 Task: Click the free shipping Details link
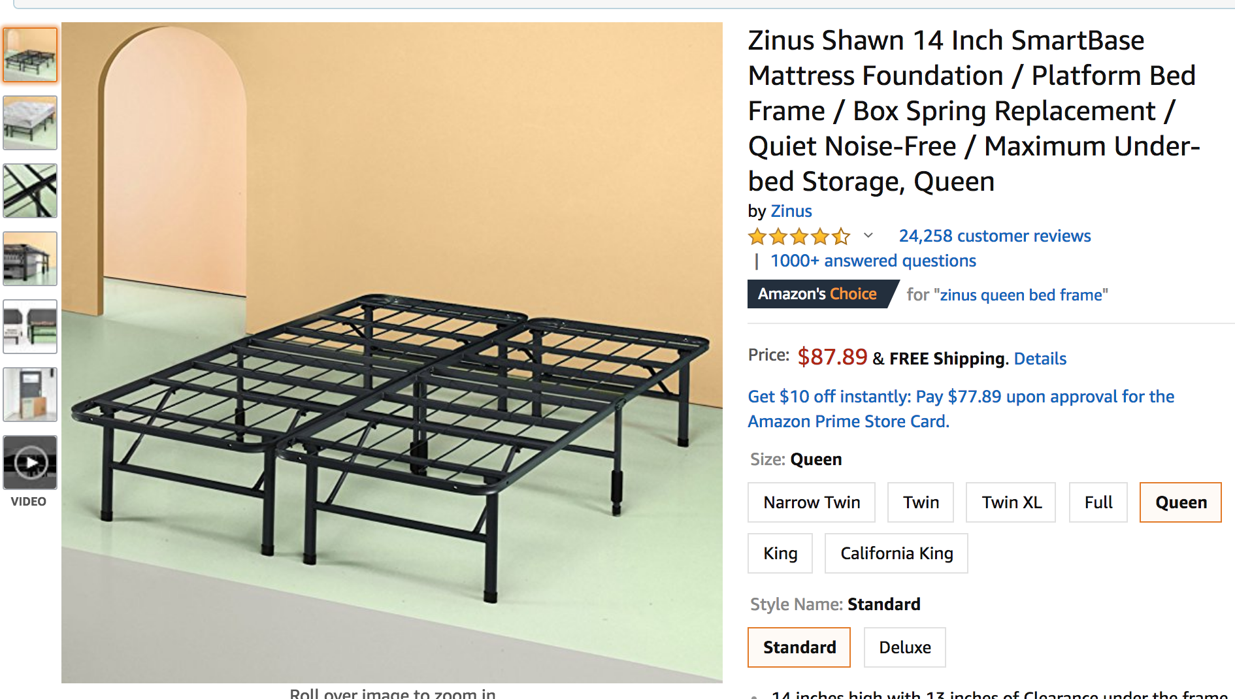[x=1040, y=359]
